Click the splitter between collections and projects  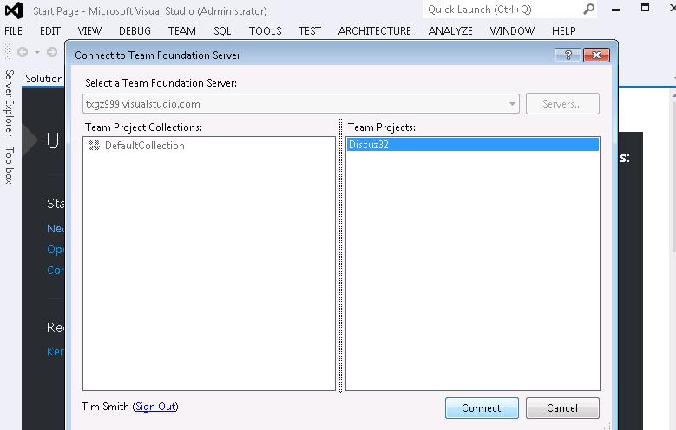(340, 256)
